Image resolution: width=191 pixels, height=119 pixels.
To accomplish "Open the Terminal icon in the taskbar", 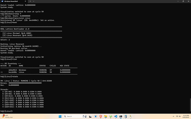I will coord(121,116).
